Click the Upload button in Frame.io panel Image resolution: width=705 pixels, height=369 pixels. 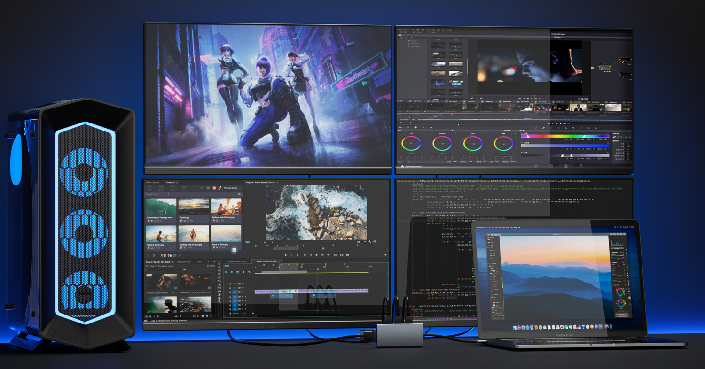point(161,188)
